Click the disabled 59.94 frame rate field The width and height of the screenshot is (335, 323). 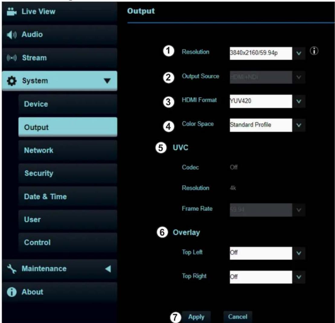pos(261,210)
